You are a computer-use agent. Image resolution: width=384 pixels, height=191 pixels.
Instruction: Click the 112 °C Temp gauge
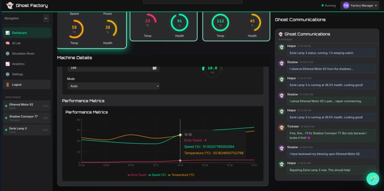220,22
